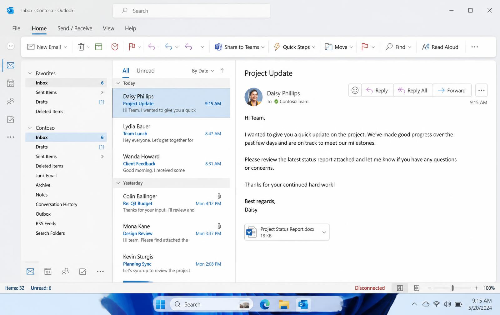
Task: Open the By Date sort dropdown
Action: (x=203, y=71)
